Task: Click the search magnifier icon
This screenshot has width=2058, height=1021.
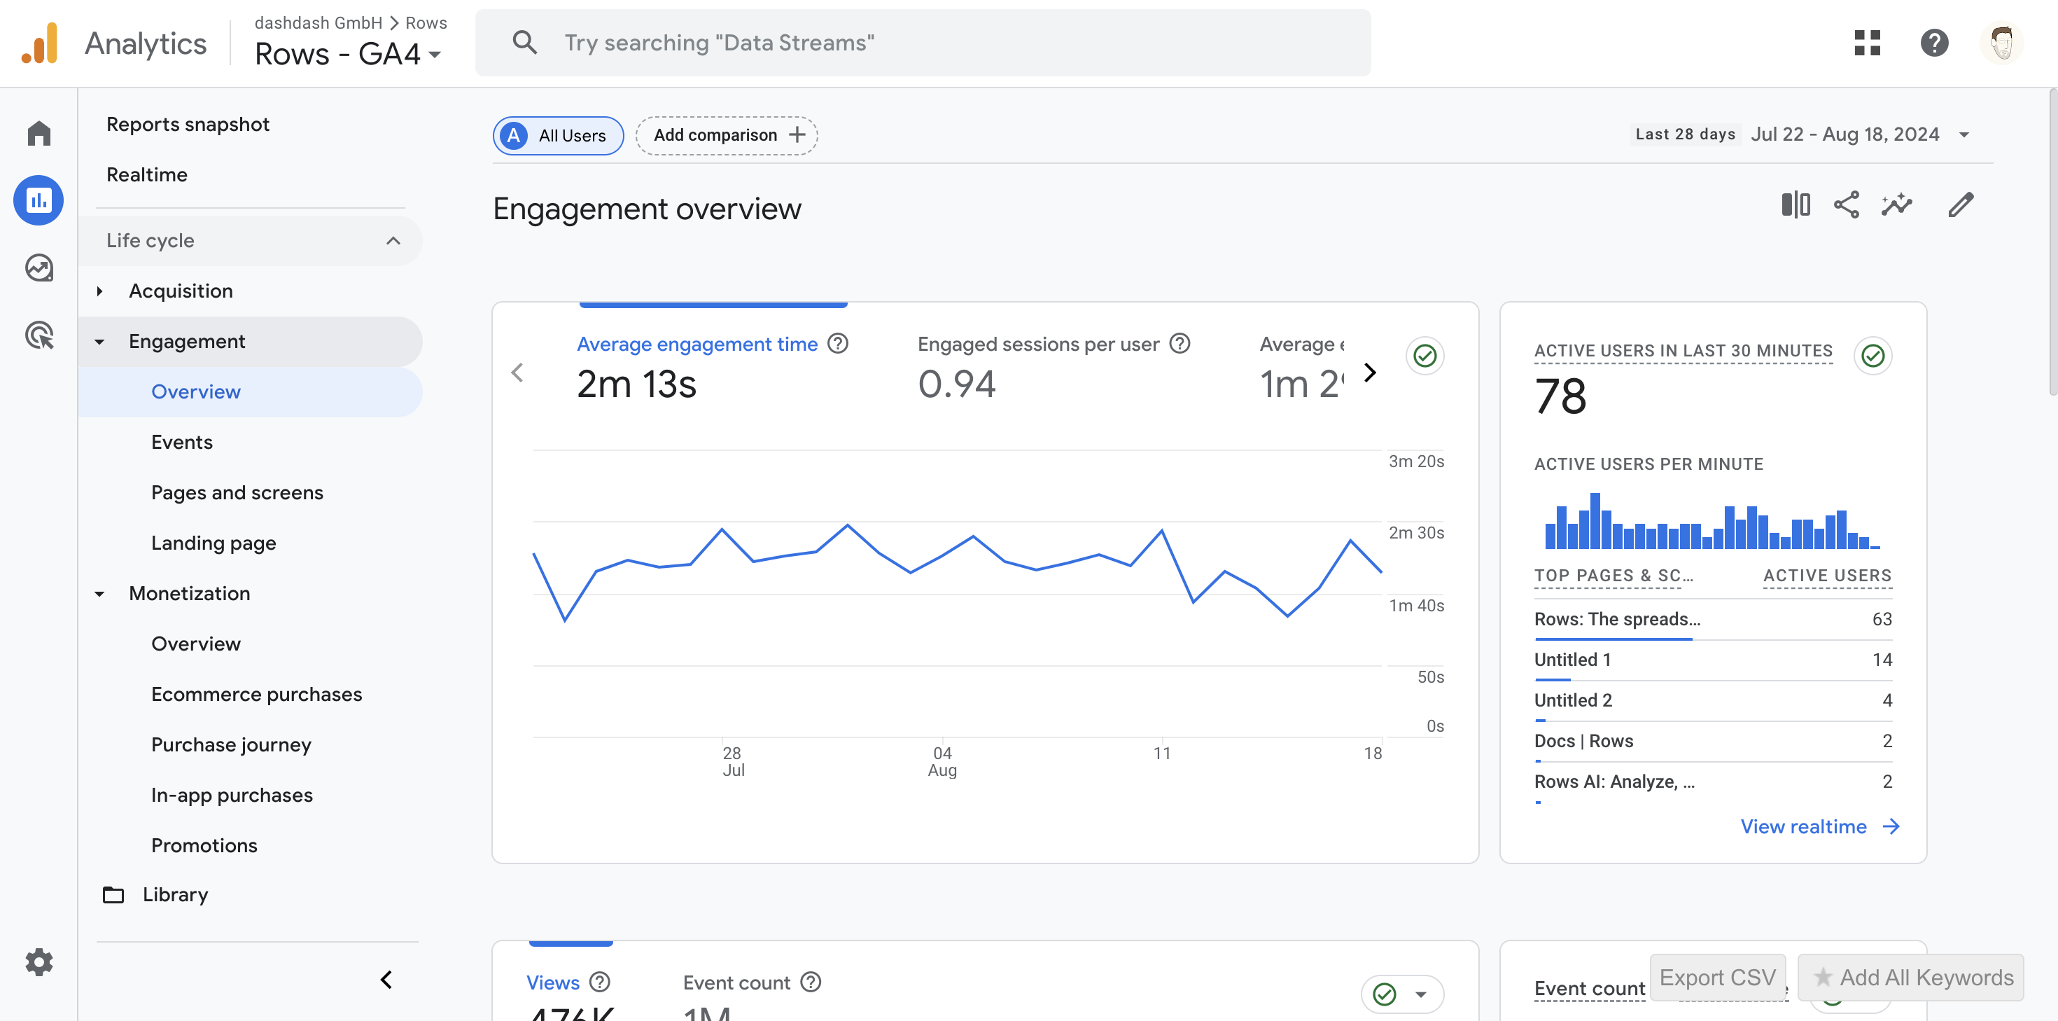Action: 524,43
